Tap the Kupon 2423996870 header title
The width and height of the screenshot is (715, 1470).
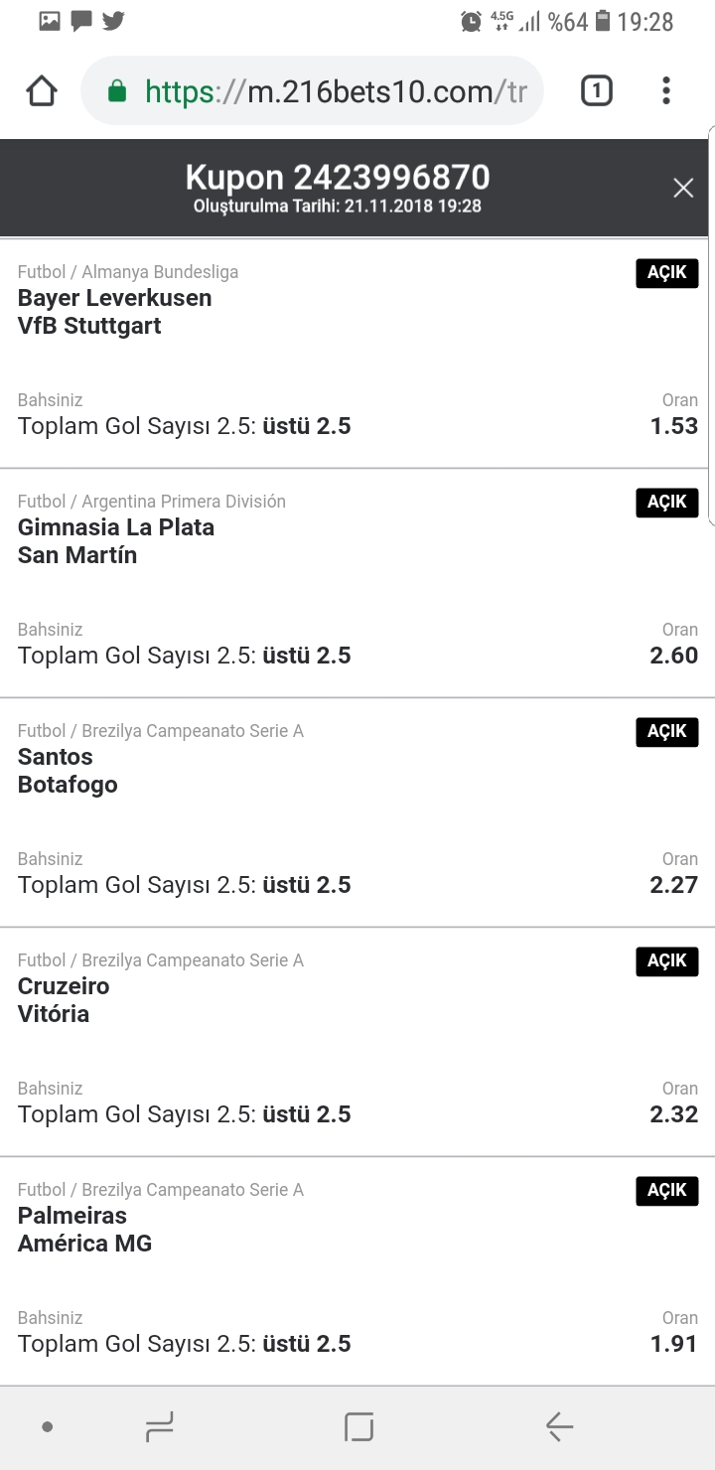pyautogui.click(x=338, y=177)
